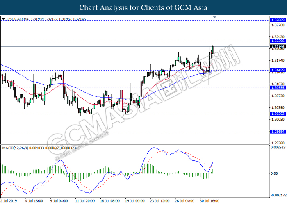Click the 1.29380 price scale value
The width and height of the screenshot is (287, 205).
pos(278,143)
